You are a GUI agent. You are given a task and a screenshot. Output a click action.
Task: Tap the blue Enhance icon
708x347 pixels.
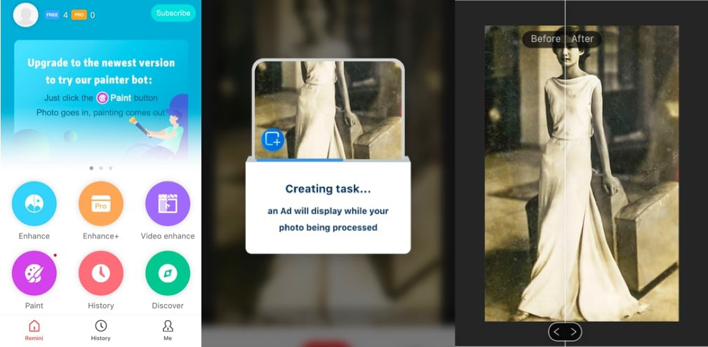(34, 203)
